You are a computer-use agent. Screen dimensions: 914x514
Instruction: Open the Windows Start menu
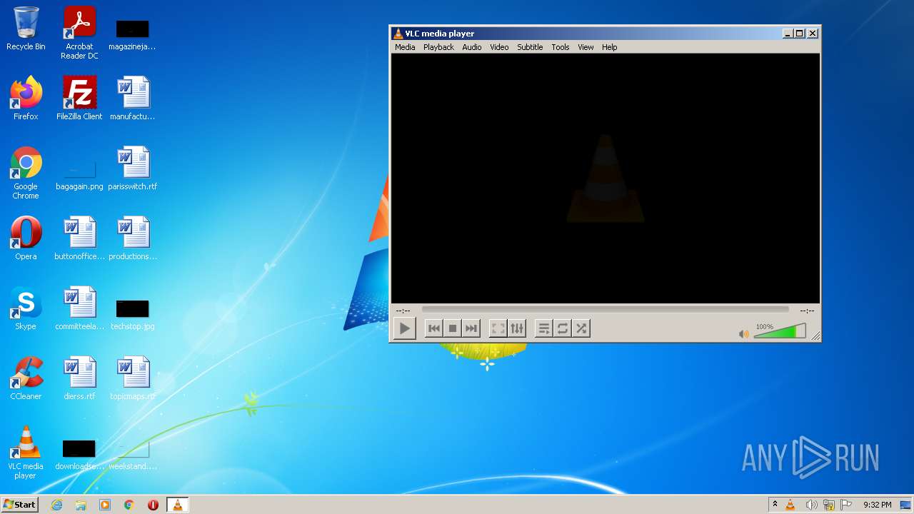point(19,504)
